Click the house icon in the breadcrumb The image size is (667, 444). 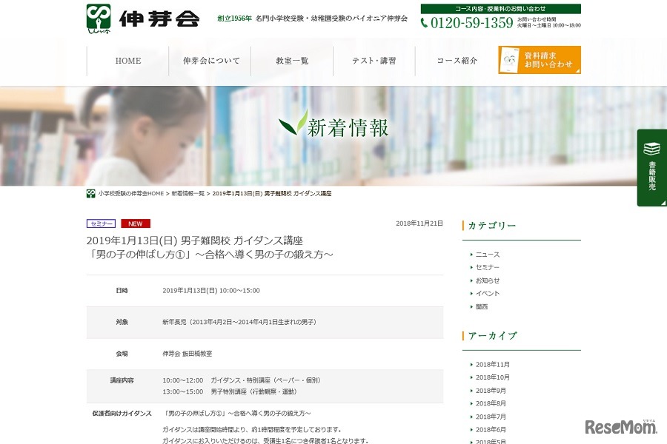click(x=90, y=193)
